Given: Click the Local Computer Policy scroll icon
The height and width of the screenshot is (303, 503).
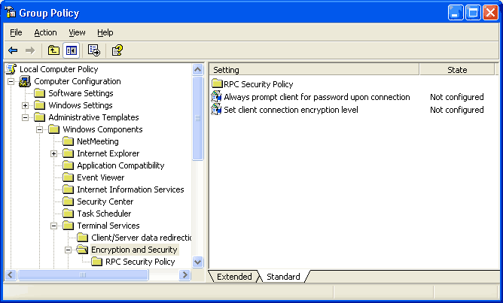Looking at the screenshot, I should click(x=11, y=69).
